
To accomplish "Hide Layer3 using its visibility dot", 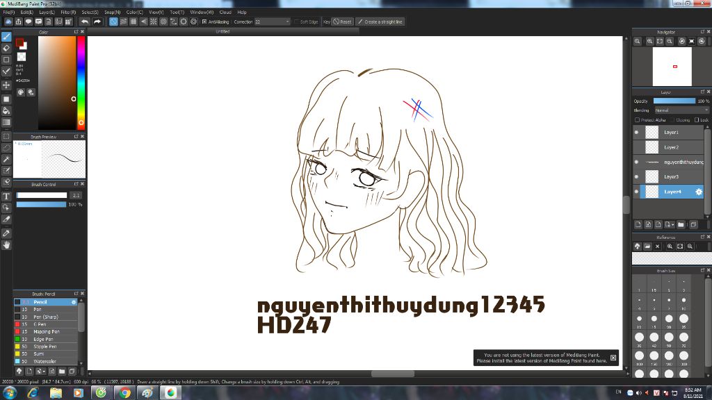I will coord(636,177).
